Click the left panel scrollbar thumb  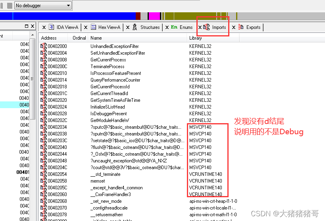pyautogui.click(x=32, y=79)
